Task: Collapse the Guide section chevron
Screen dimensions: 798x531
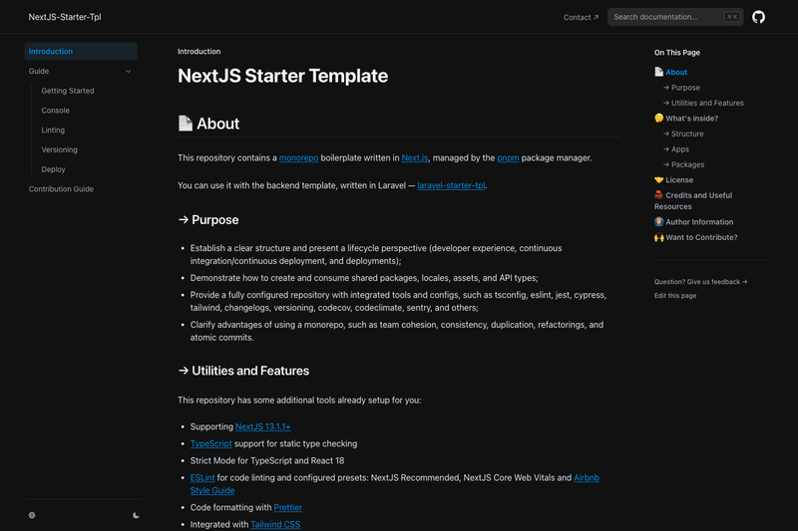Action: (129, 71)
